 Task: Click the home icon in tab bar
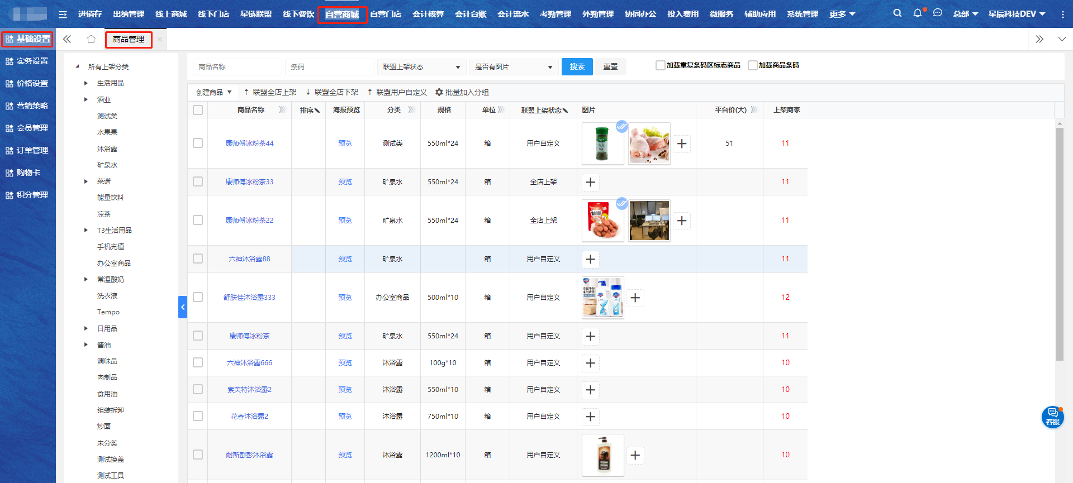click(x=91, y=39)
